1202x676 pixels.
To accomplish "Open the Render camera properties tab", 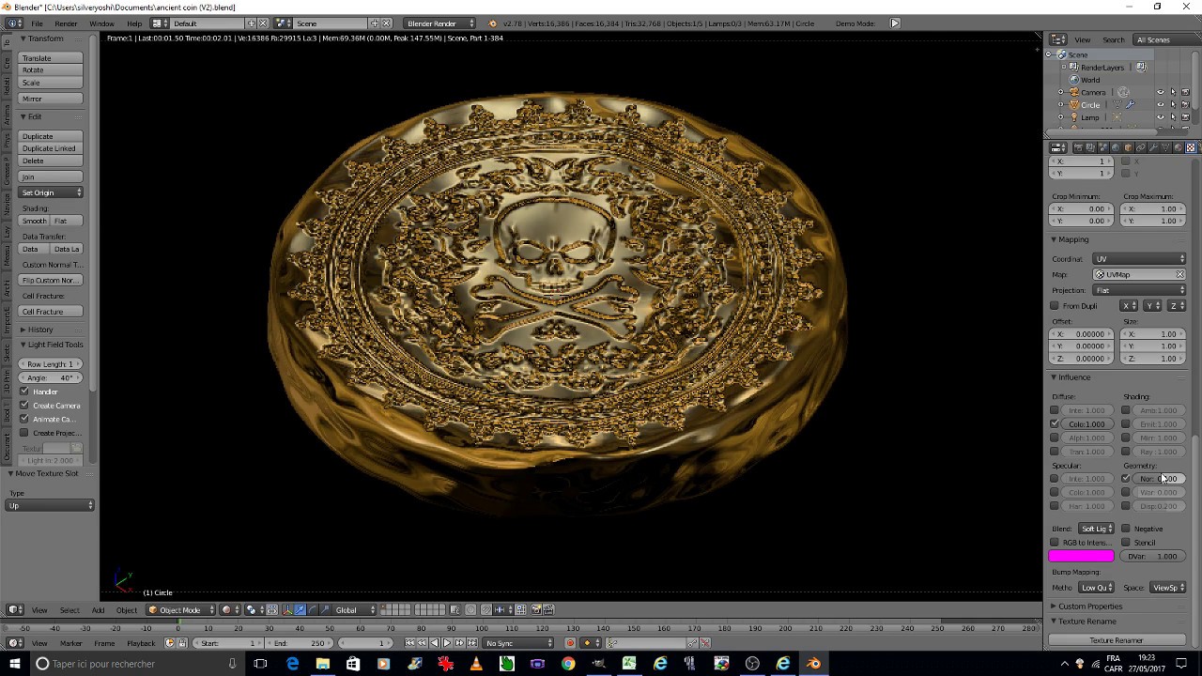I will [1078, 147].
